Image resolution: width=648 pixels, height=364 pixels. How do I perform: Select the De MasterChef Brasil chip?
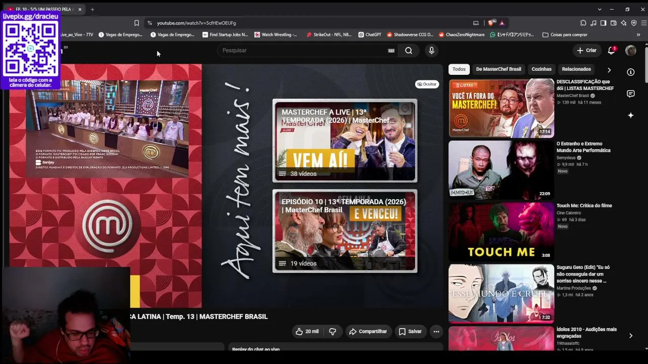[499, 69]
